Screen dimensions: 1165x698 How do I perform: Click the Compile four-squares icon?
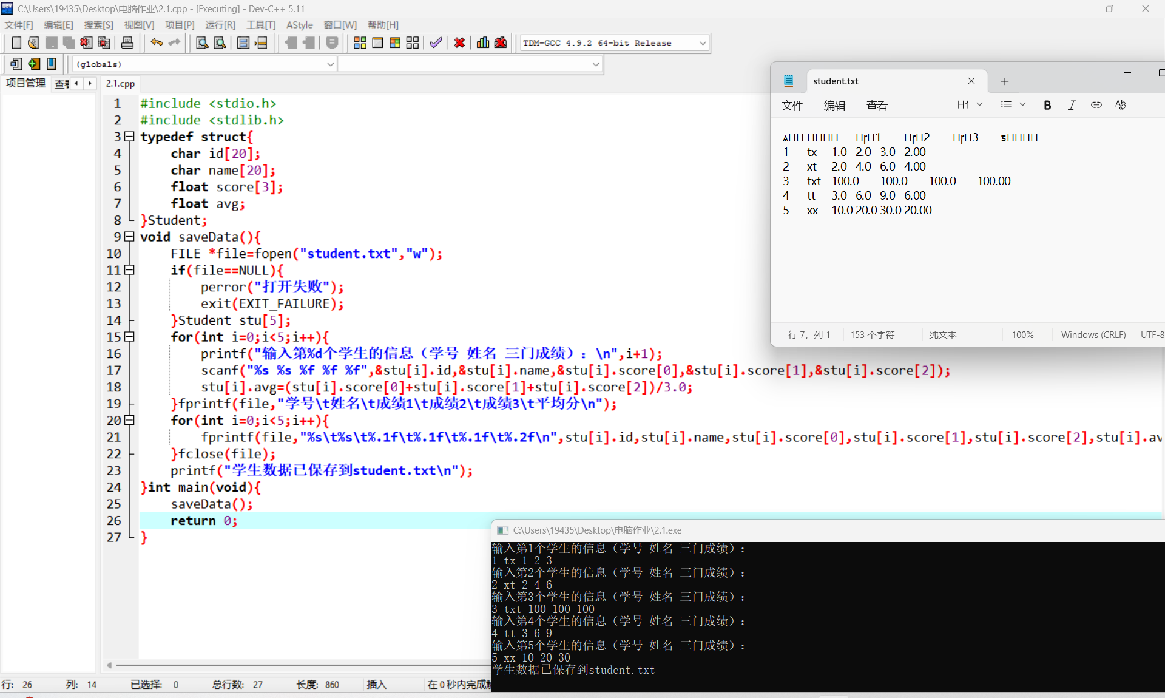[x=360, y=42]
